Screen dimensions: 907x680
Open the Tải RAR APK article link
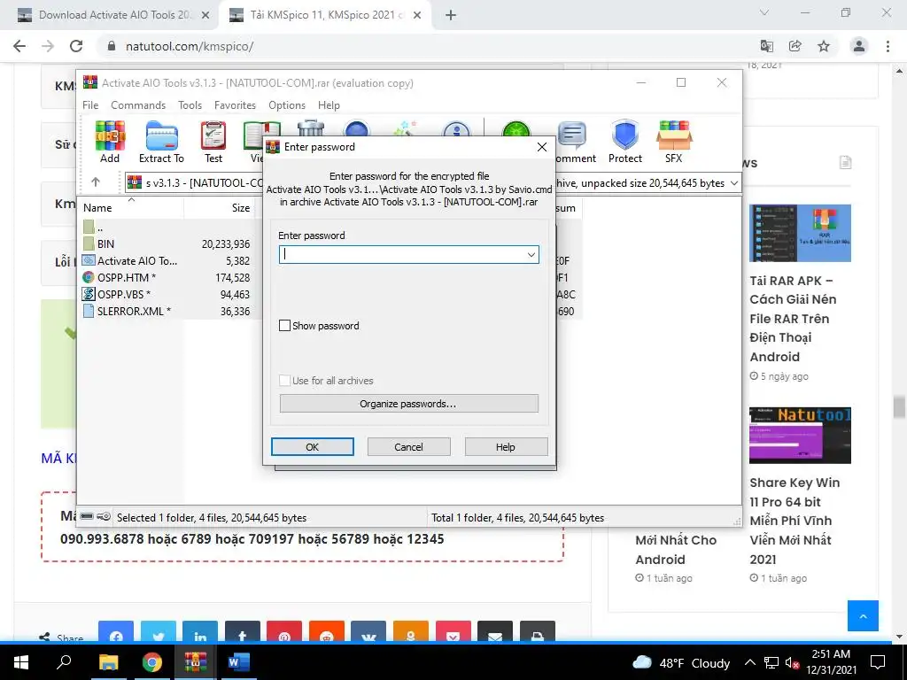click(793, 319)
